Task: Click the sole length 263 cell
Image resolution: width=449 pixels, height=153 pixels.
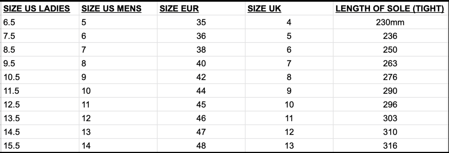Action: coord(390,63)
